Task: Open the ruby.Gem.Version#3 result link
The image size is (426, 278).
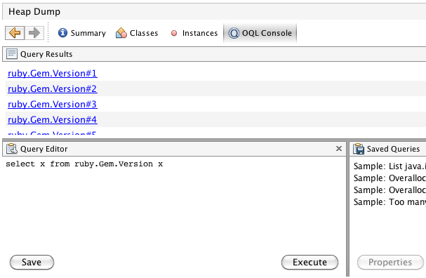Action: point(53,105)
